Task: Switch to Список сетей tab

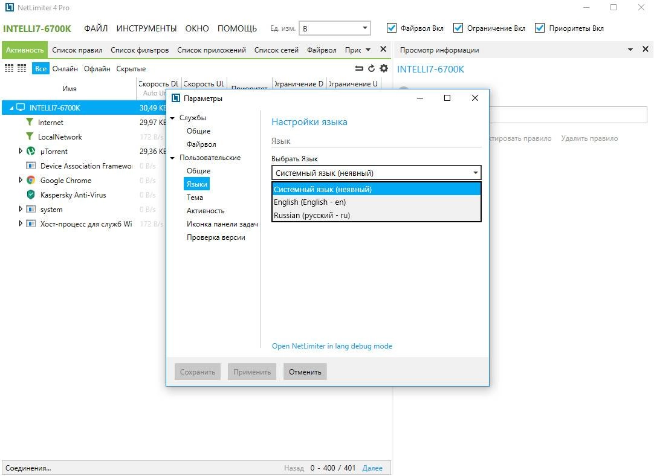Action: [x=277, y=50]
